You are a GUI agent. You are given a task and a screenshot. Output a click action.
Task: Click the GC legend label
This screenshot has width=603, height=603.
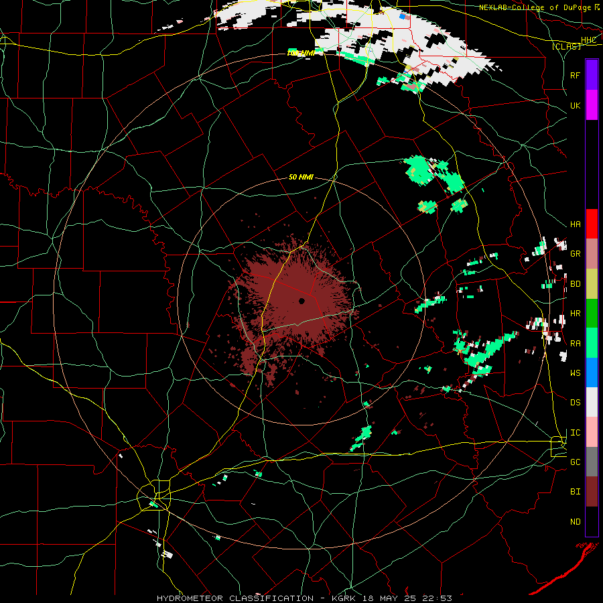tap(575, 462)
